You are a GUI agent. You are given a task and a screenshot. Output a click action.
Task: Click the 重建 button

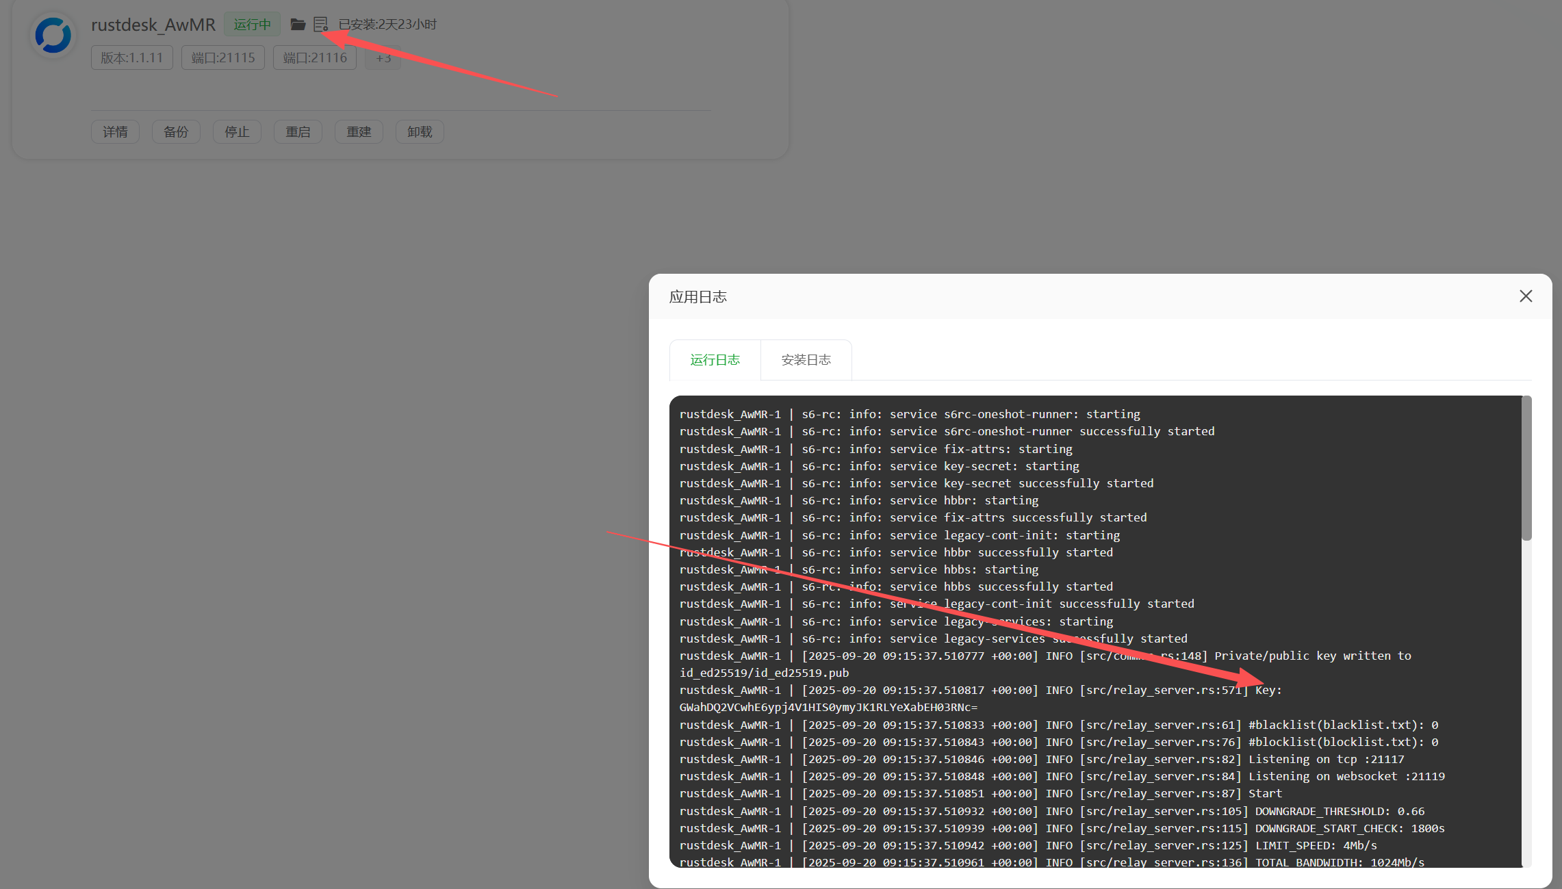point(359,132)
